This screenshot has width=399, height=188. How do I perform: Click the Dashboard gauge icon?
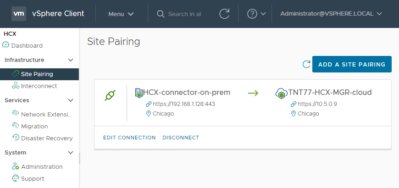click(x=6, y=45)
